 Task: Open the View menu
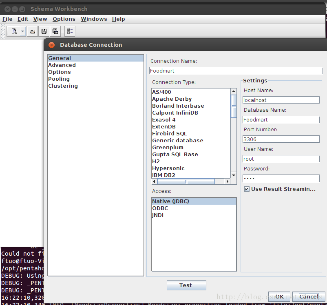pos(40,19)
